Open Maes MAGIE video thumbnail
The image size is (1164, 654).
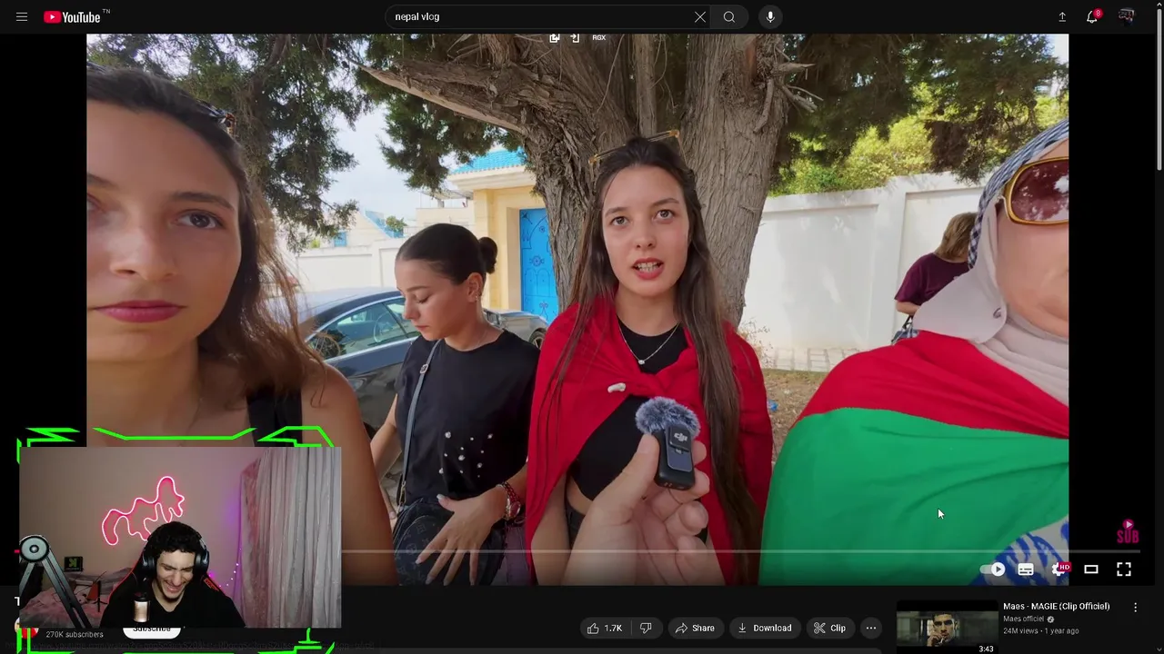pos(947,627)
